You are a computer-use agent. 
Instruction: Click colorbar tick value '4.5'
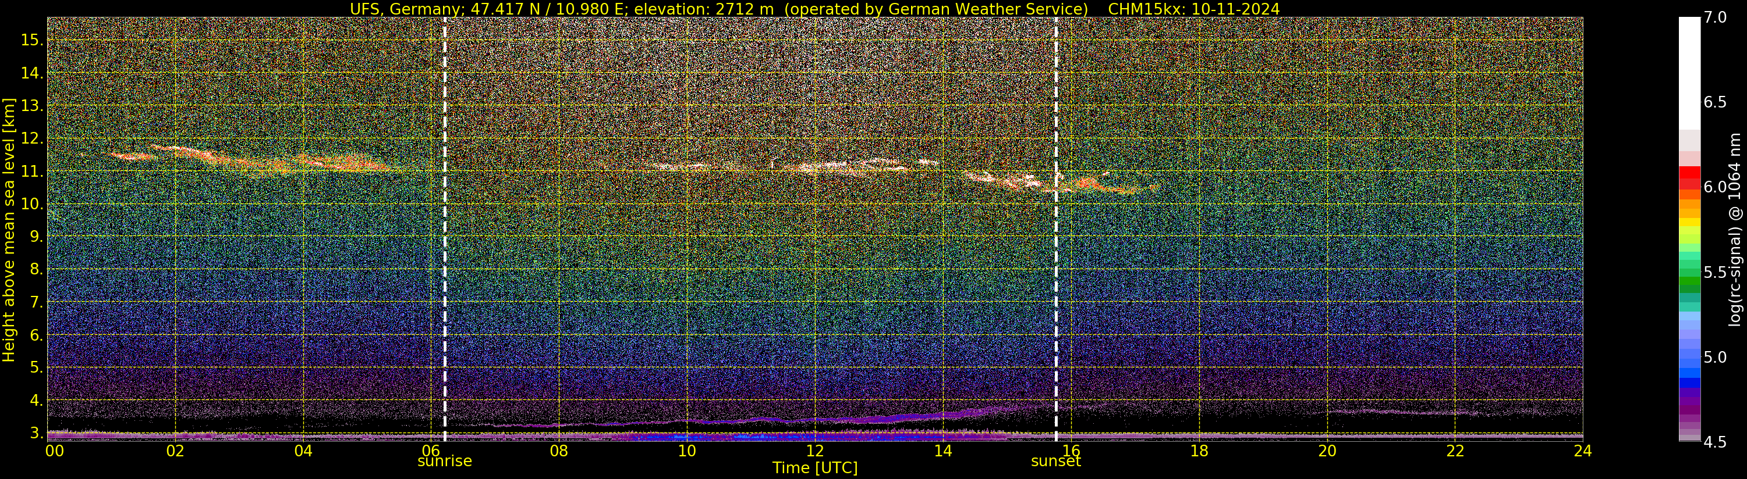1715,442
